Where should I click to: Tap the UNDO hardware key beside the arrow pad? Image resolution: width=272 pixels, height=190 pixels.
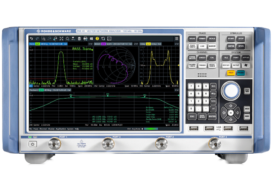point(247,109)
